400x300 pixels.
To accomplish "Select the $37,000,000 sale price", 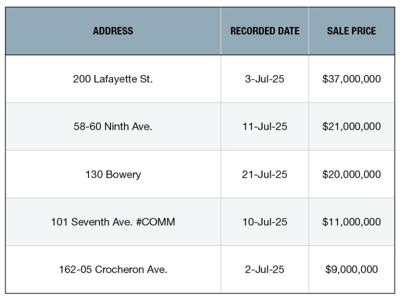I will click(352, 79).
